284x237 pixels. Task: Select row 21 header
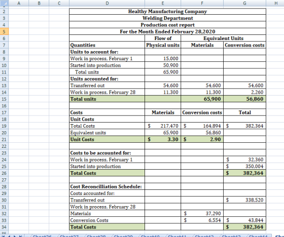click(x=4, y=139)
